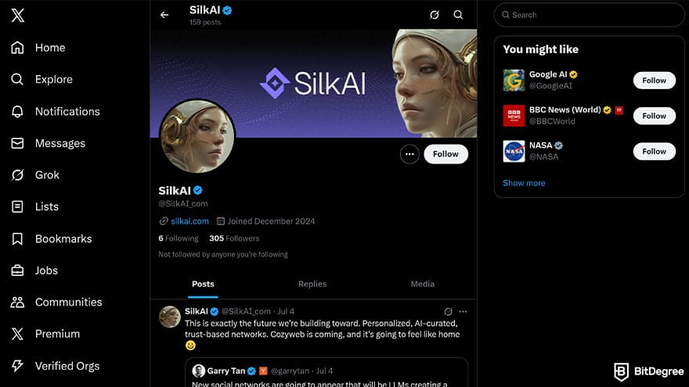The width and height of the screenshot is (689, 387).
Task: Open Bookmarks in the sidebar
Action: [x=52, y=238]
